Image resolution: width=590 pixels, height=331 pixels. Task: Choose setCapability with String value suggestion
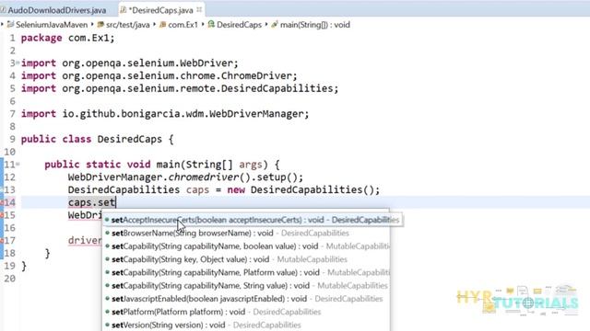point(246,286)
